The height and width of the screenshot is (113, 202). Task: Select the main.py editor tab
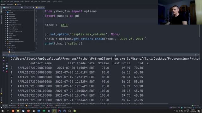click(40, 8)
